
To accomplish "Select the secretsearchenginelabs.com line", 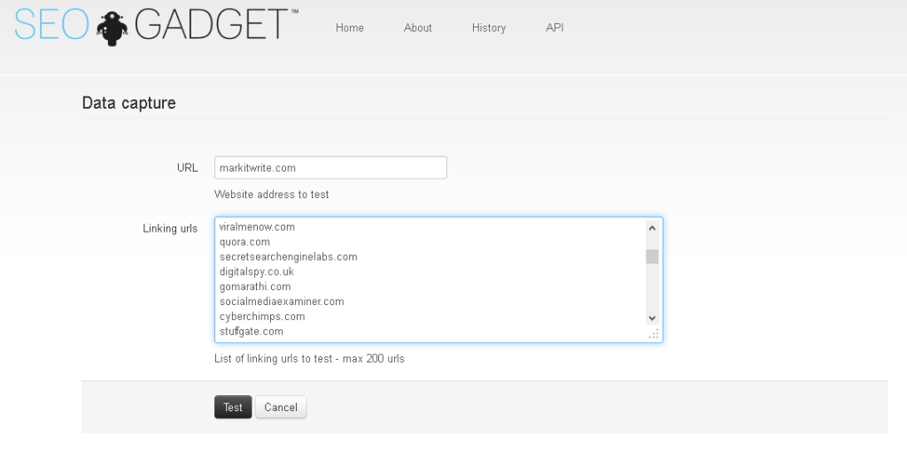I will (289, 256).
